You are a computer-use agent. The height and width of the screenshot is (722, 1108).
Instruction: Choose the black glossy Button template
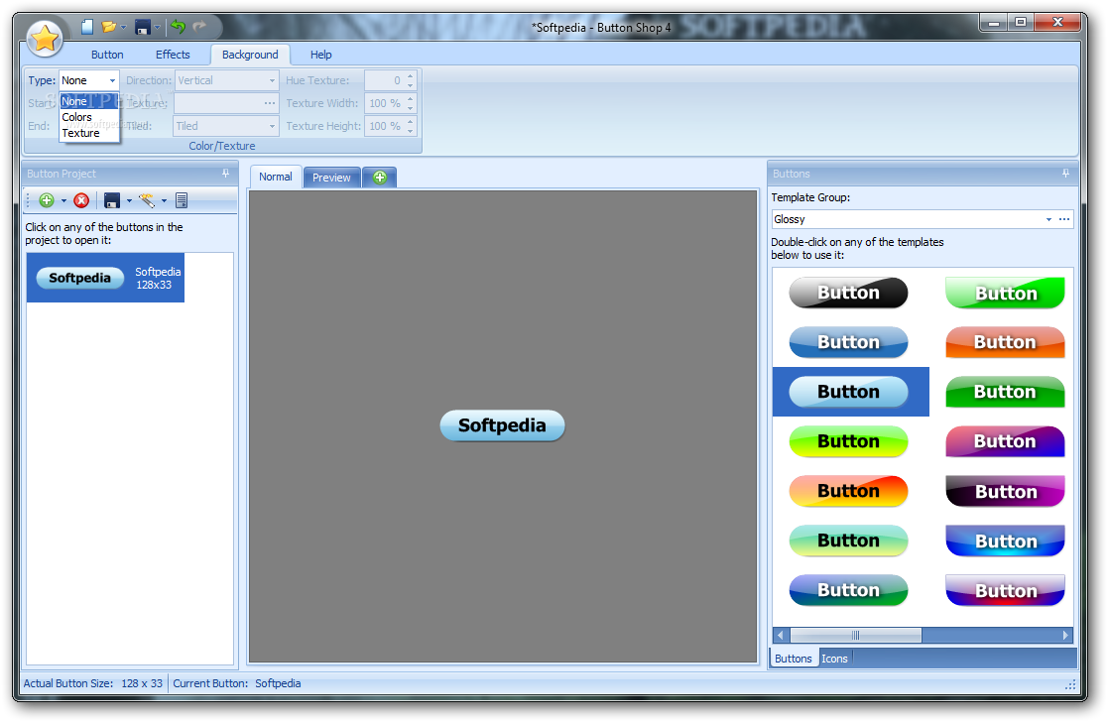(849, 293)
